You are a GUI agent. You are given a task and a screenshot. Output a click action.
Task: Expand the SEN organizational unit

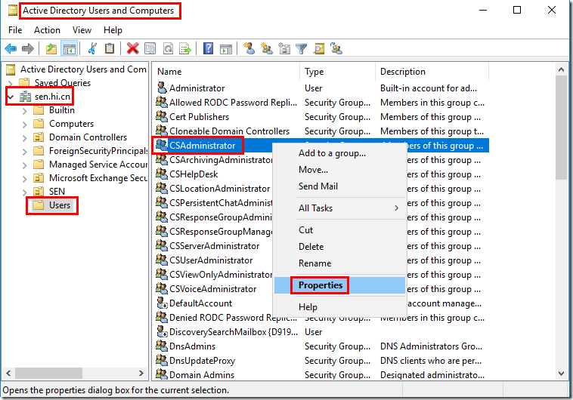pyautogui.click(x=24, y=192)
